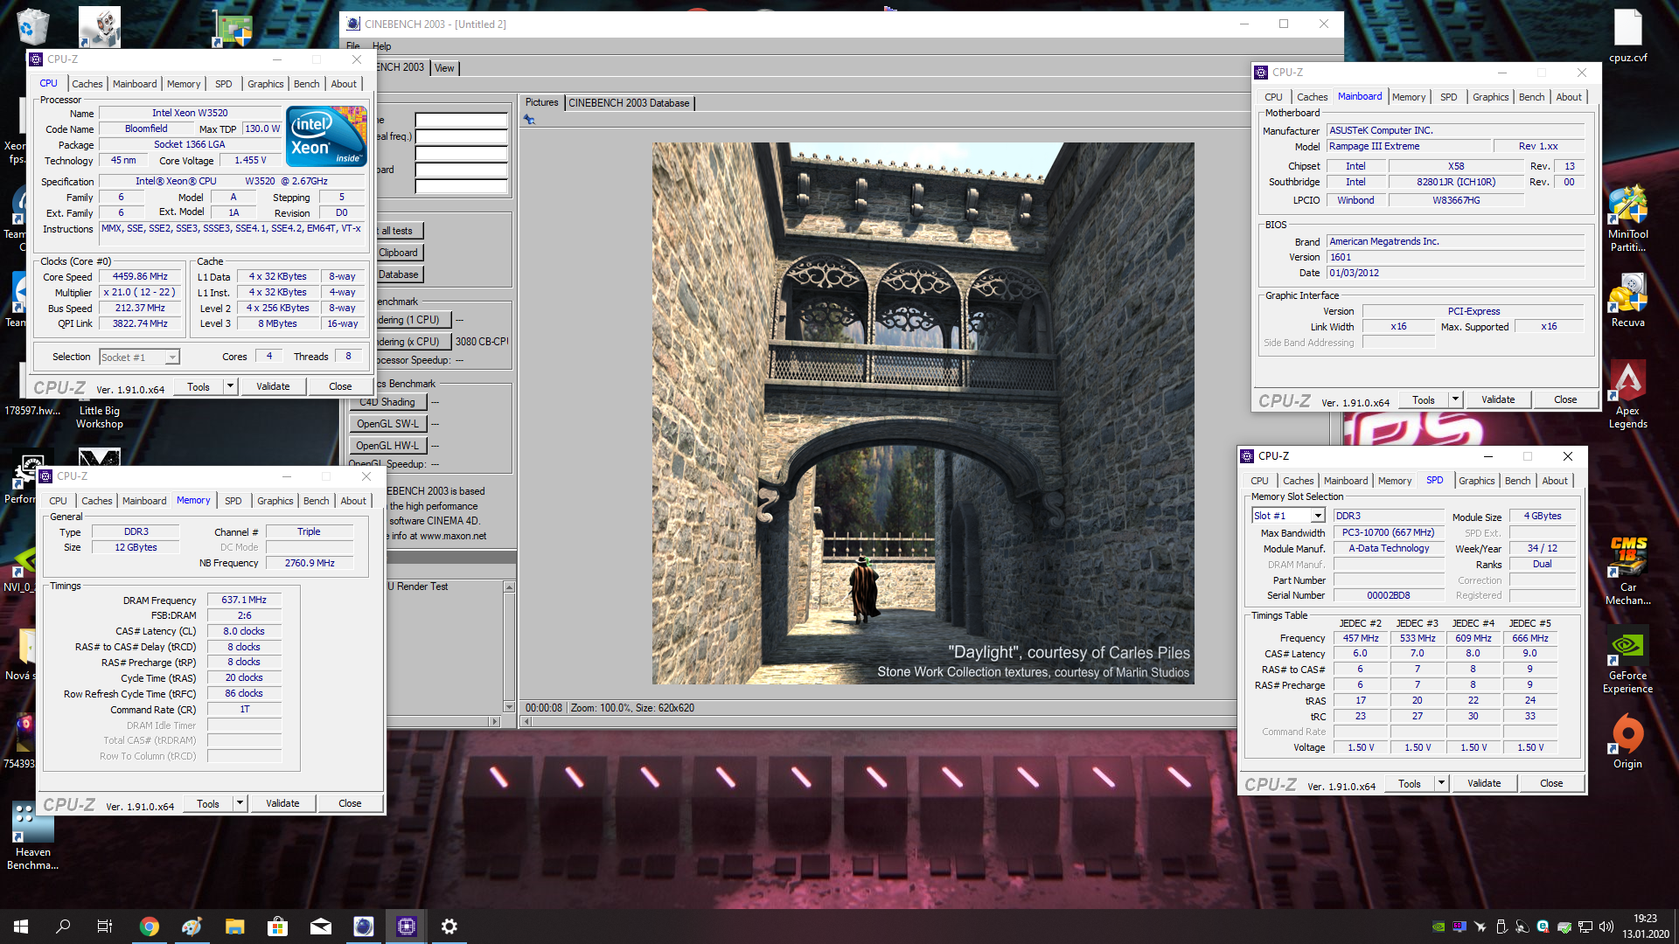1679x944 pixels.
Task: Open Origin desktop shortcut
Action: pos(1627,742)
